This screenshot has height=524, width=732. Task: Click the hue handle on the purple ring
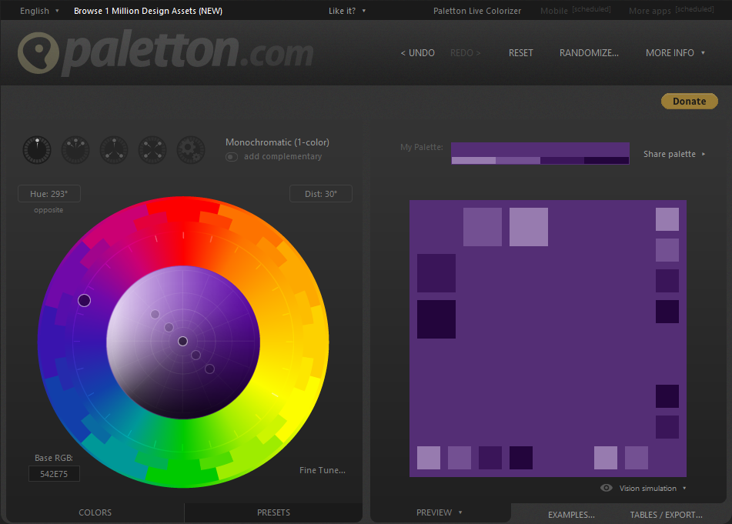point(84,301)
